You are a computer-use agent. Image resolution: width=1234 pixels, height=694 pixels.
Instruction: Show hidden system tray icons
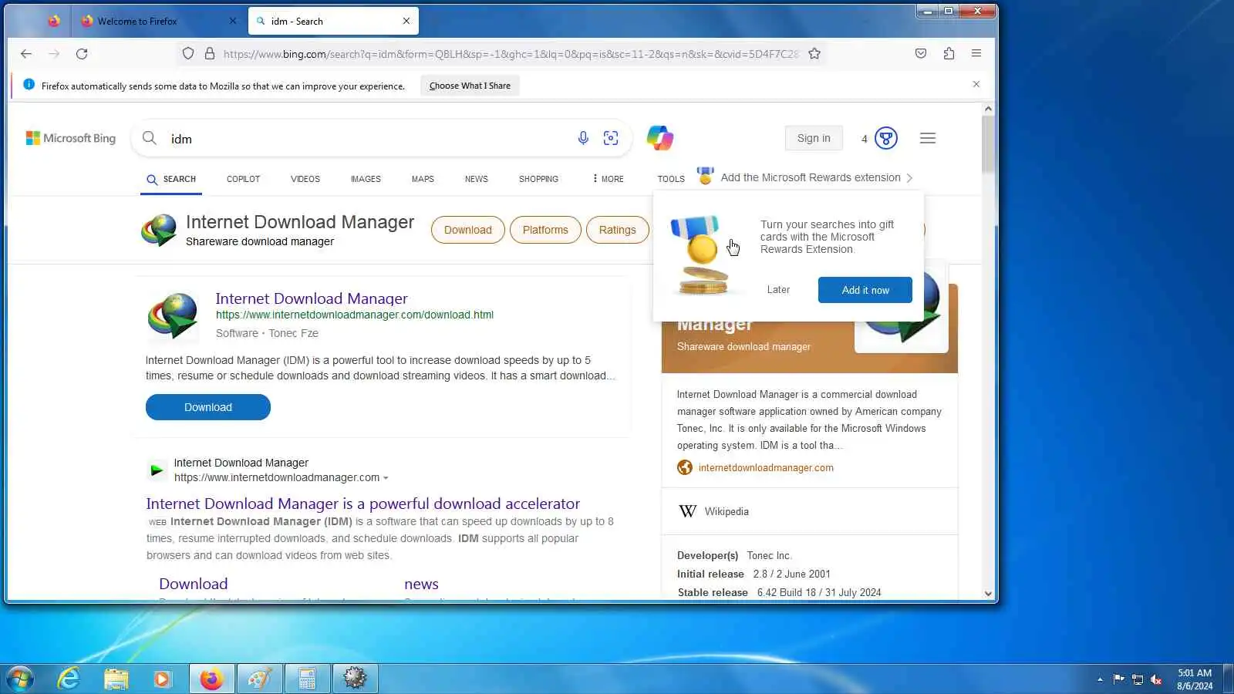(x=1100, y=679)
